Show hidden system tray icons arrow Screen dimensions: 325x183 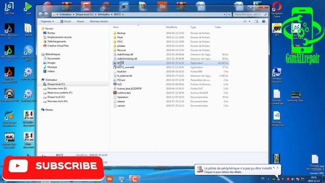pos(268,179)
